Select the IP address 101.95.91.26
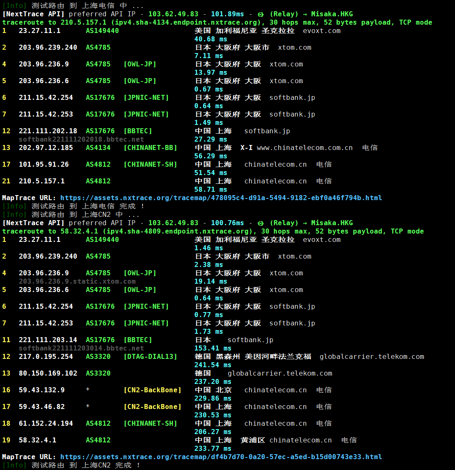The width and height of the screenshot is (455, 470). coord(44,165)
